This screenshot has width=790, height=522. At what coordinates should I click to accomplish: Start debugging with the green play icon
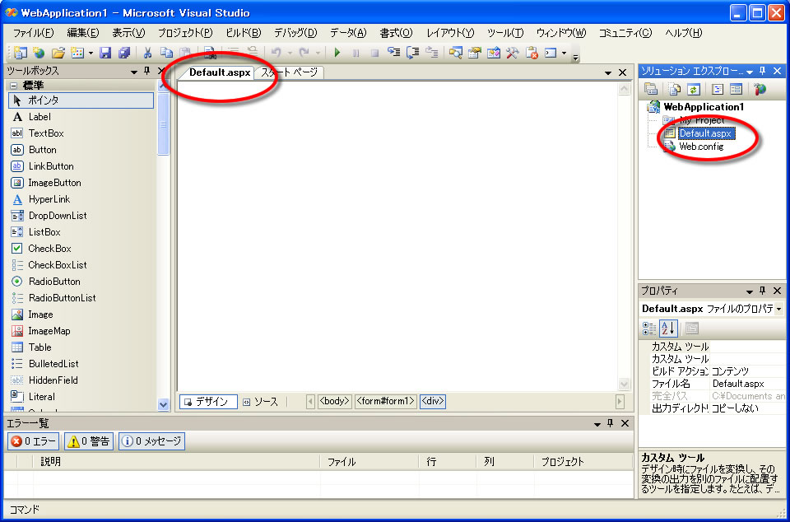click(337, 53)
